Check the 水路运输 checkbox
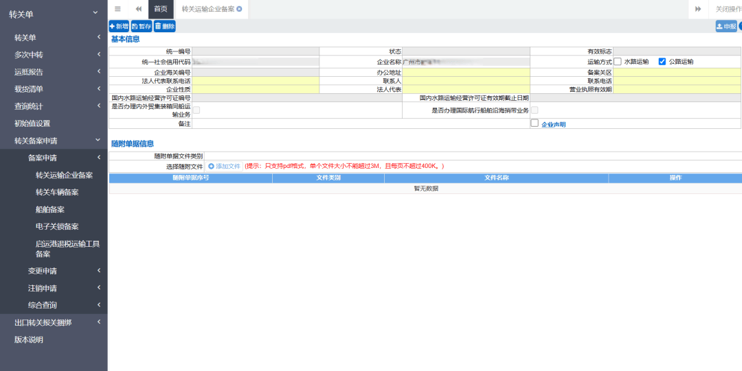The width and height of the screenshot is (742, 371). tap(618, 62)
